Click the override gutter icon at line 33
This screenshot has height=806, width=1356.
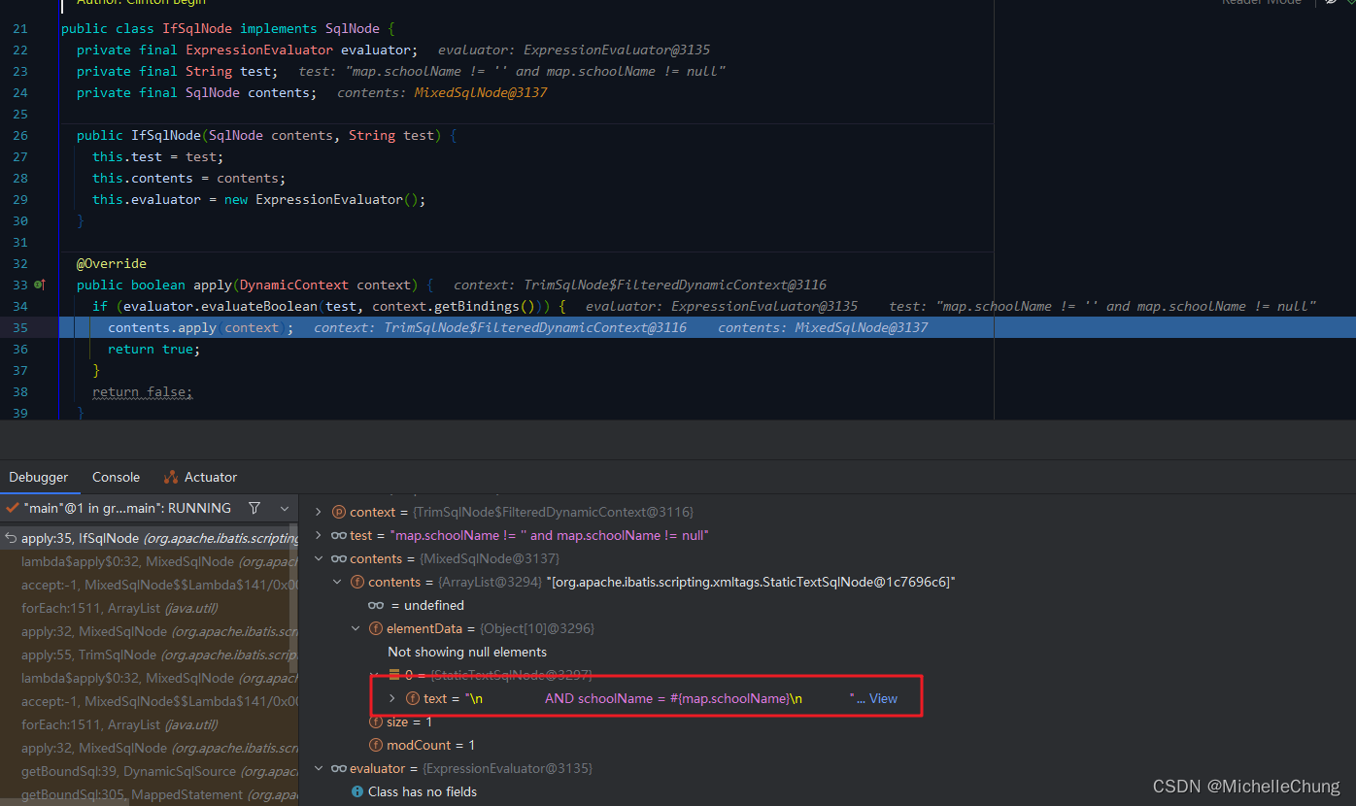click(40, 285)
